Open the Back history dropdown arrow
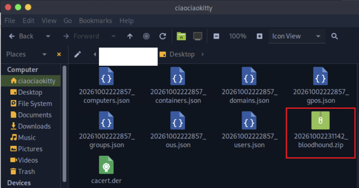Image resolution: width=359 pixels, height=188 pixels. click(x=48, y=36)
